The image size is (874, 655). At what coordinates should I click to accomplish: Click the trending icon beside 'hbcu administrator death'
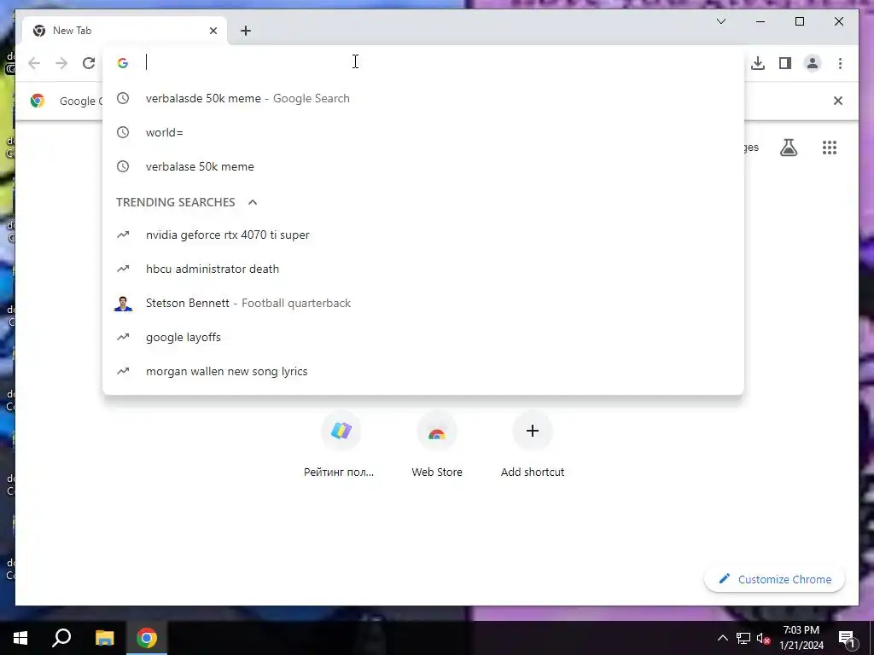tap(123, 269)
